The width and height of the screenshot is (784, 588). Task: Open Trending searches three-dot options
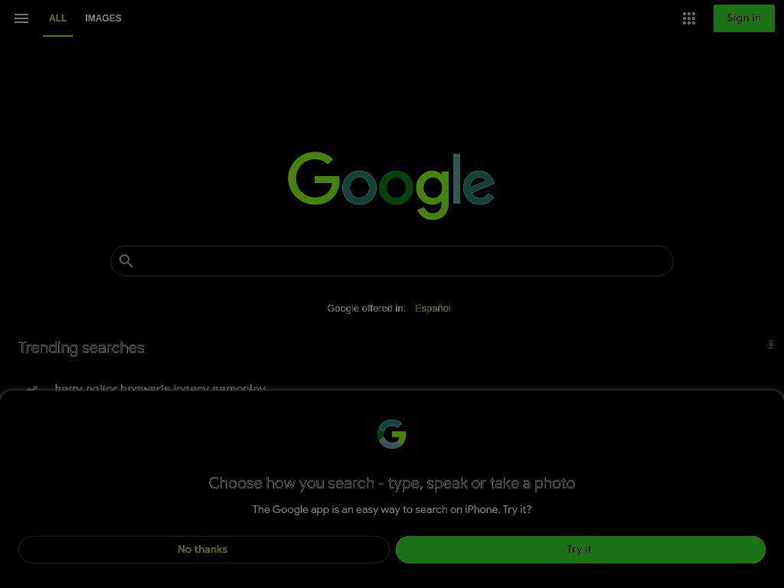coord(770,345)
